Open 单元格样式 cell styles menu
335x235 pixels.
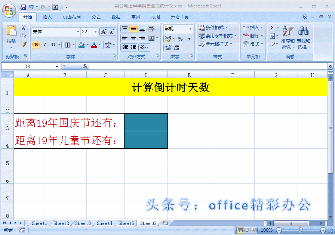point(215,44)
